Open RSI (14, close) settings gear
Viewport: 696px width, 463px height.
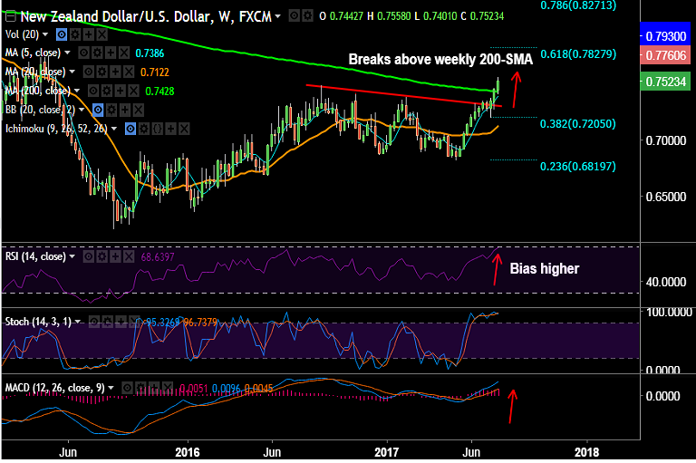pos(102,256)
